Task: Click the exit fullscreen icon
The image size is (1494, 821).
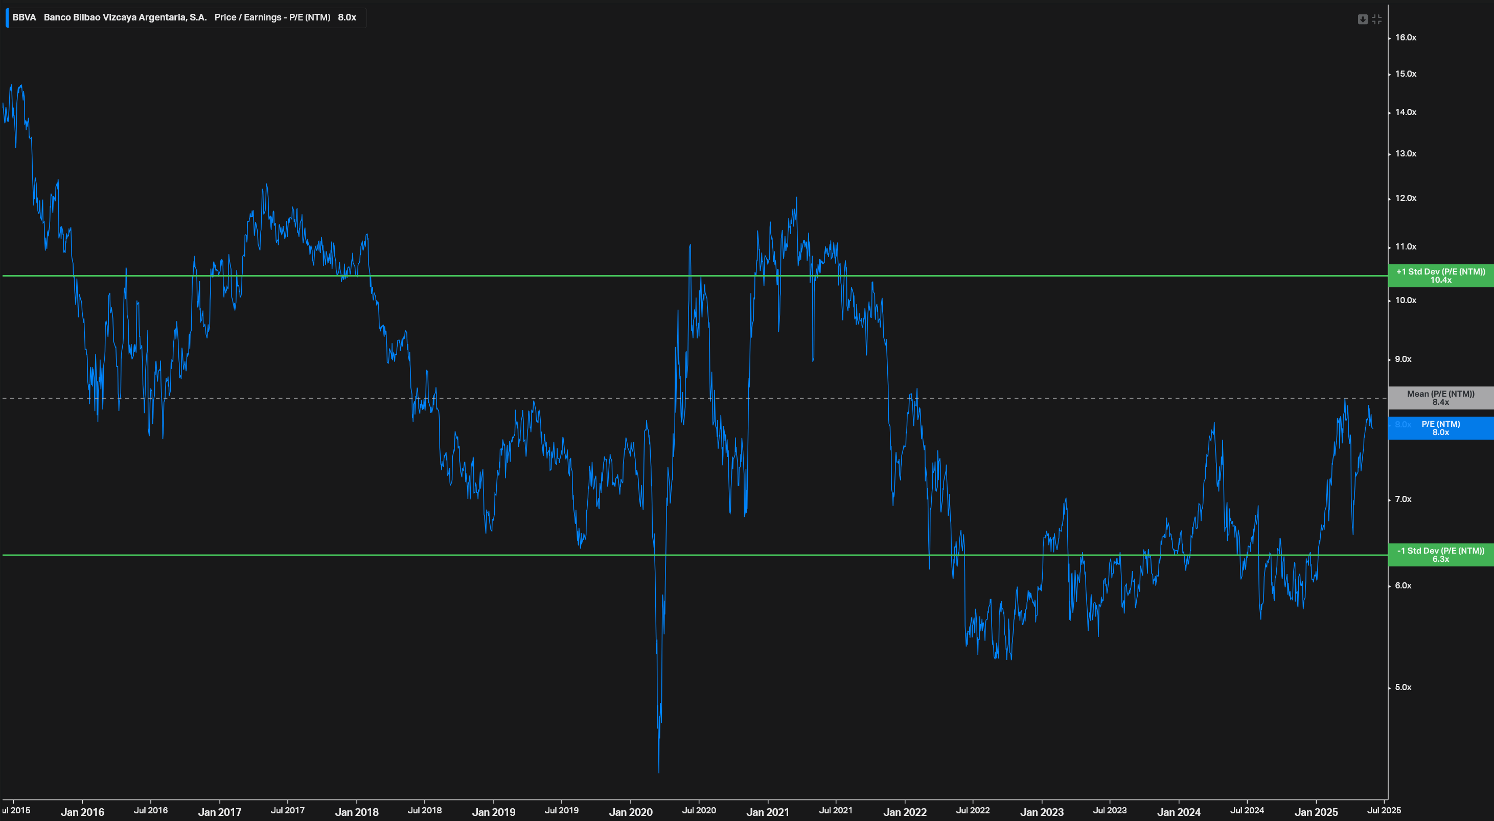Action: [x=1377, y=18]
